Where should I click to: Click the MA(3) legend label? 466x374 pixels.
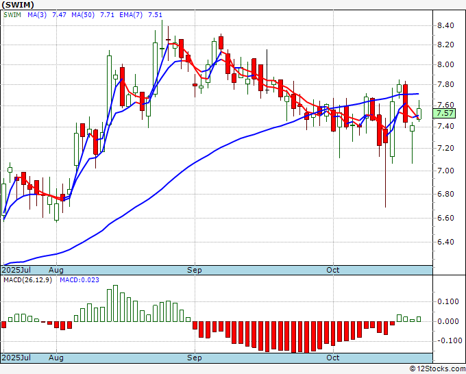[37, 15]
